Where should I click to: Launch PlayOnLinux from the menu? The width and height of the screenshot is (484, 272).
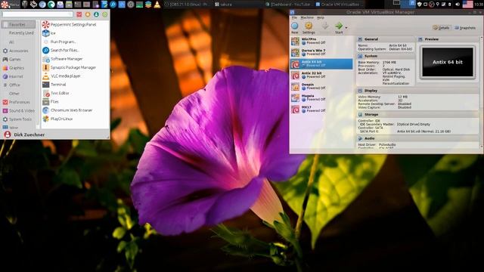75,119
